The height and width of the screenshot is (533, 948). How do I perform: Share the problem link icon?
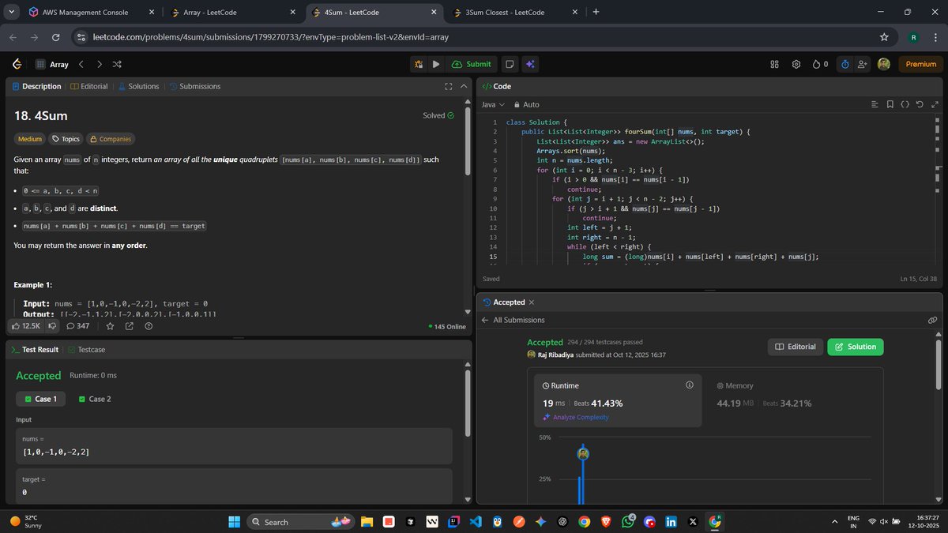(x=130, y=325)
